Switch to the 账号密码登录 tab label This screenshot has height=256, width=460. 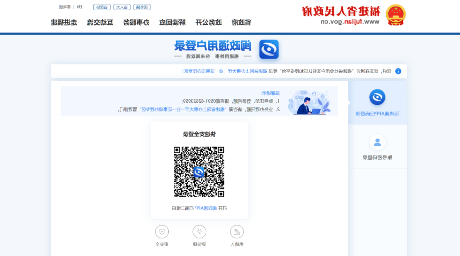[x=377, y=158]
